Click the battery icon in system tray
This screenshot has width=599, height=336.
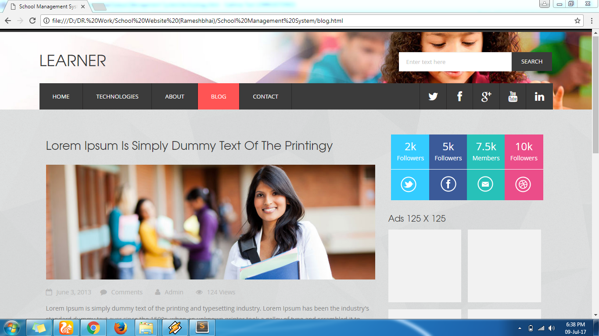pyautogui.click(x=531, y=328)
